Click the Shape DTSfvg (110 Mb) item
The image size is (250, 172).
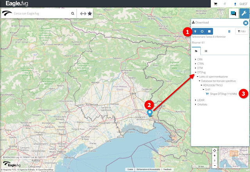[223, 94]
